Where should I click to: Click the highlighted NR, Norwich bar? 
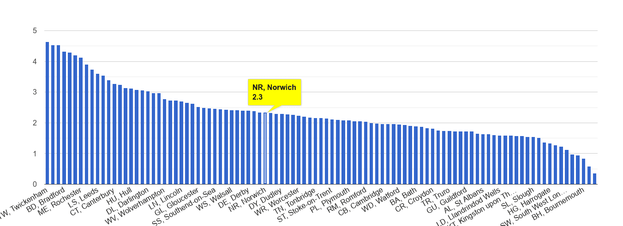tap(265, 149)
